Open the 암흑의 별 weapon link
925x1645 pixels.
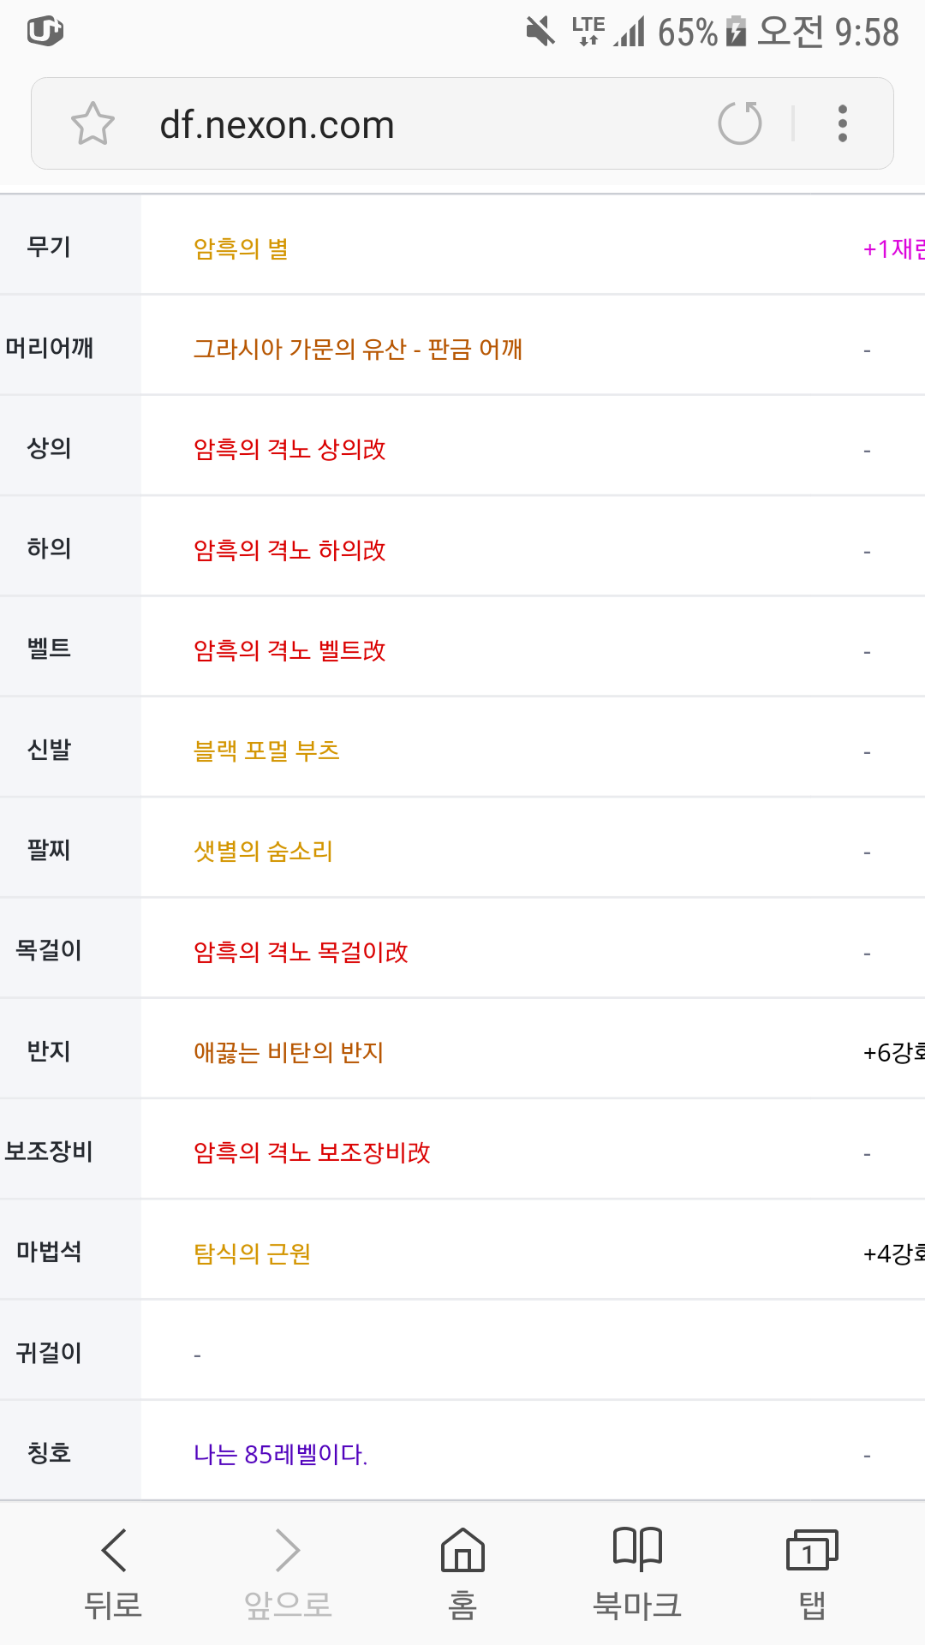(241, 248)
